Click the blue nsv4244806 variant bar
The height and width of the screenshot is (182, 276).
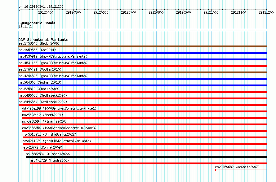[143, 79]
